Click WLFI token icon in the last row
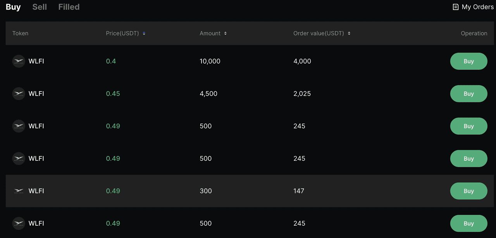The height and width of the screenshot is (238, 496). coord(19,223)
